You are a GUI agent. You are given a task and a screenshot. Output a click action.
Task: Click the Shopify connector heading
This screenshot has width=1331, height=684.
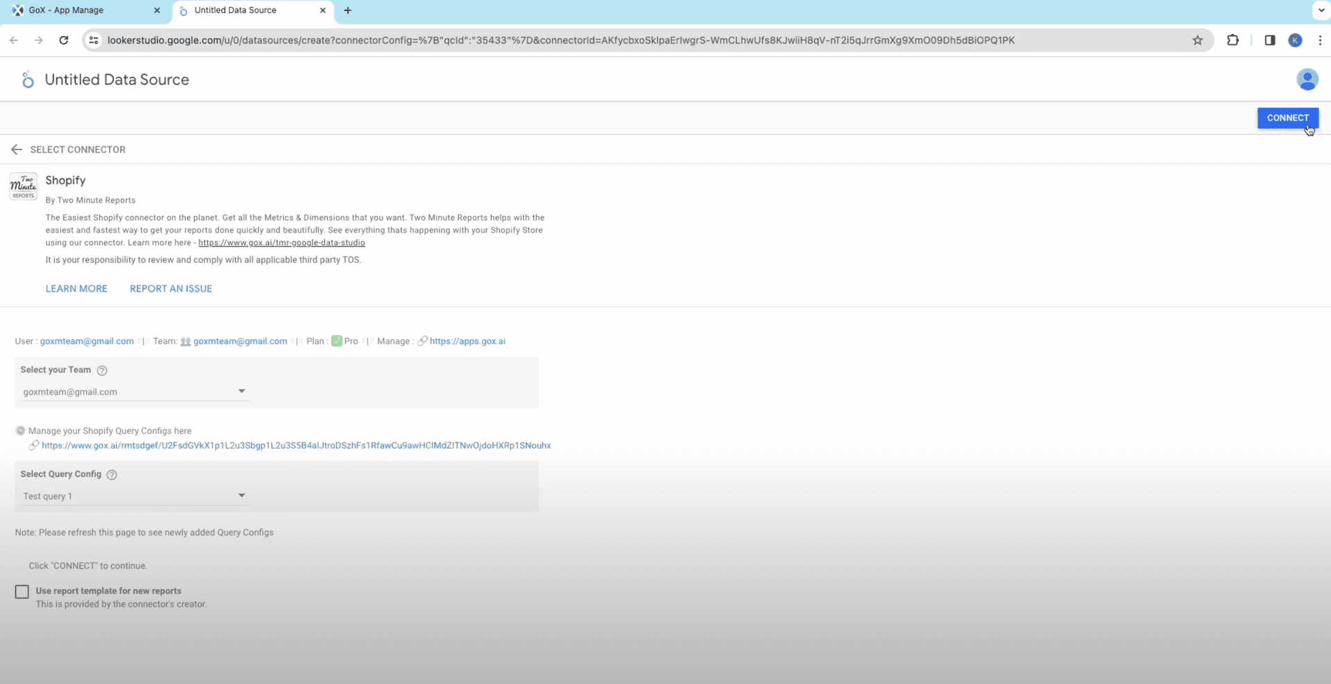pos(65,181)
